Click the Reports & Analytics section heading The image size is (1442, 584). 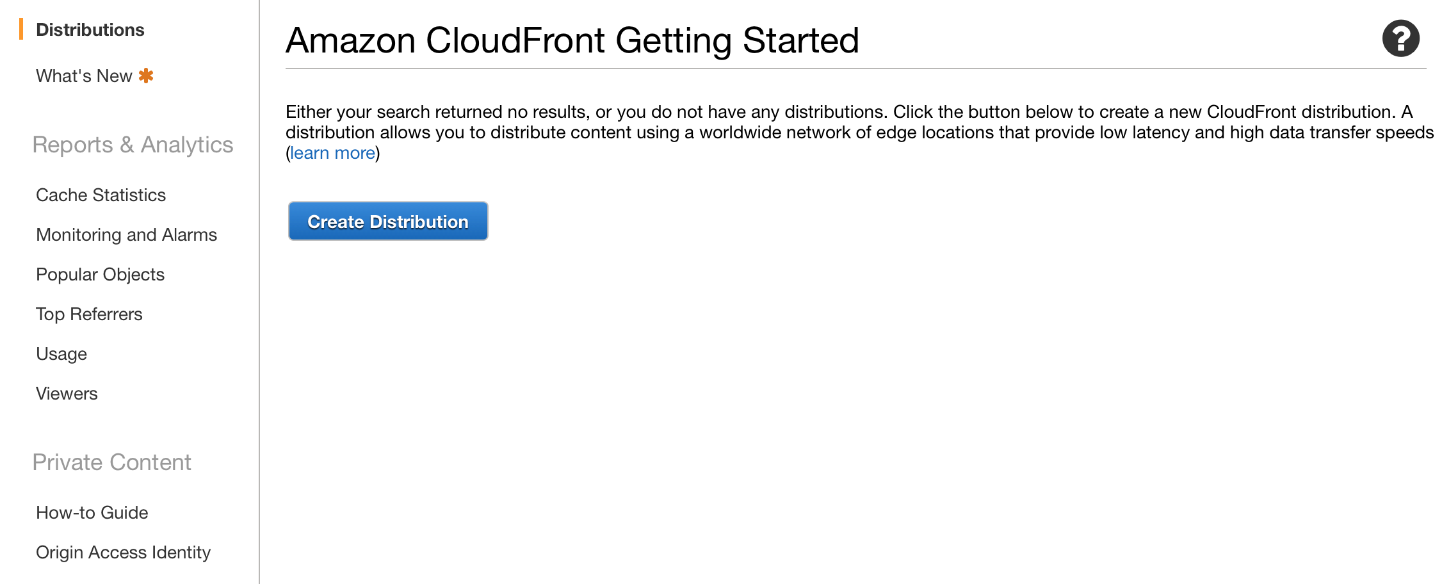133,145
